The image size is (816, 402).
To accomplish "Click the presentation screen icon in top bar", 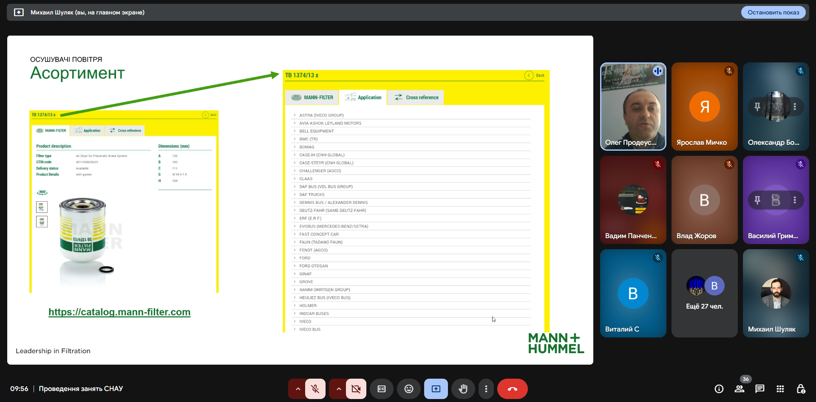I will pos(19,12).
